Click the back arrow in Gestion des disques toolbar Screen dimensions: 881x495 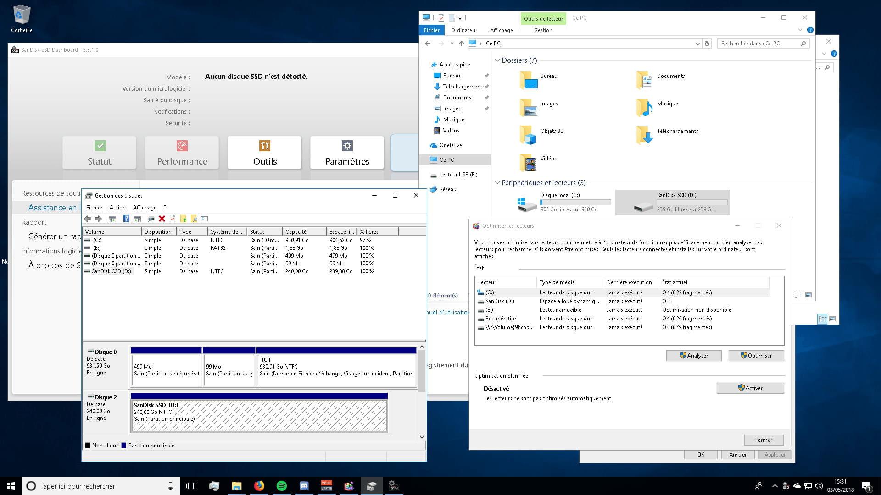click(88, 219)
